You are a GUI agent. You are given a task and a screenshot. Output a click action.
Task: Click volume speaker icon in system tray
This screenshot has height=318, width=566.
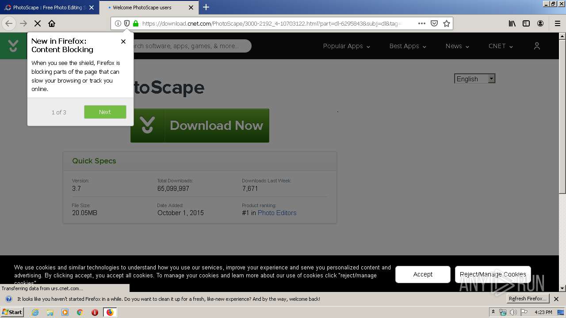pyautogui.click(x=513, y=312)
